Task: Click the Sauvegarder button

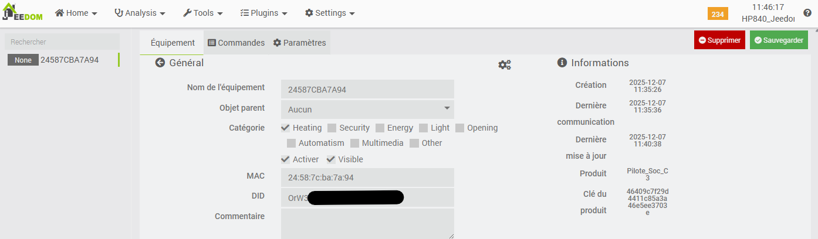Action: point(779,40)
